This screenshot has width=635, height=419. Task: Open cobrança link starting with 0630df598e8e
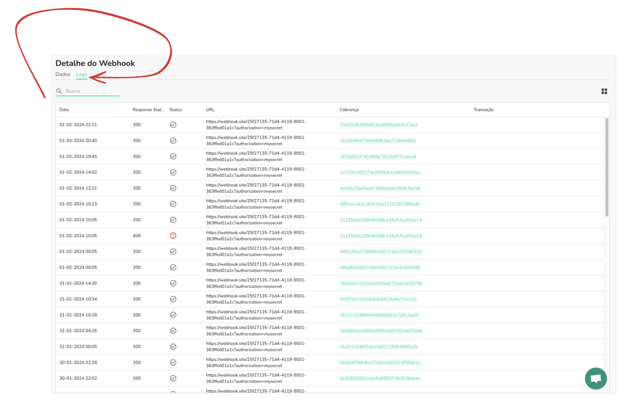tap(380, 363)
